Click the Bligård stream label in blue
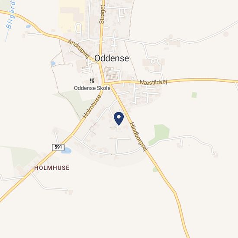238x238 pixels. (x=11, y=14)
